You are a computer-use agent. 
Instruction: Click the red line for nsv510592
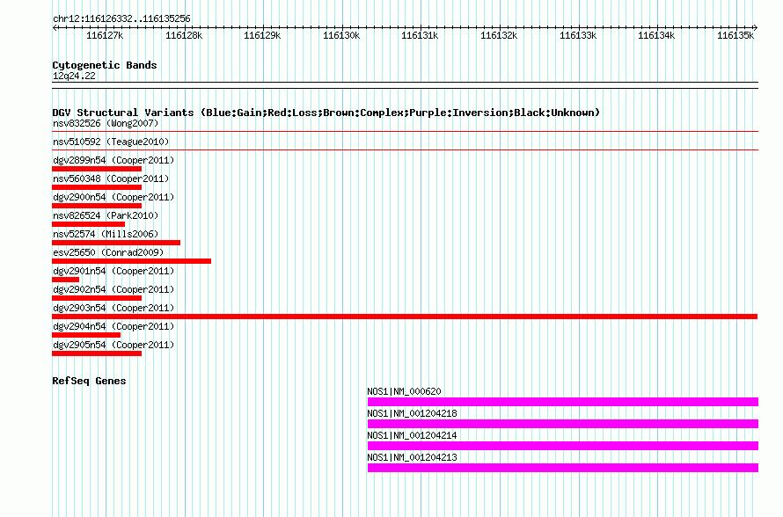[x=405, y=150]
